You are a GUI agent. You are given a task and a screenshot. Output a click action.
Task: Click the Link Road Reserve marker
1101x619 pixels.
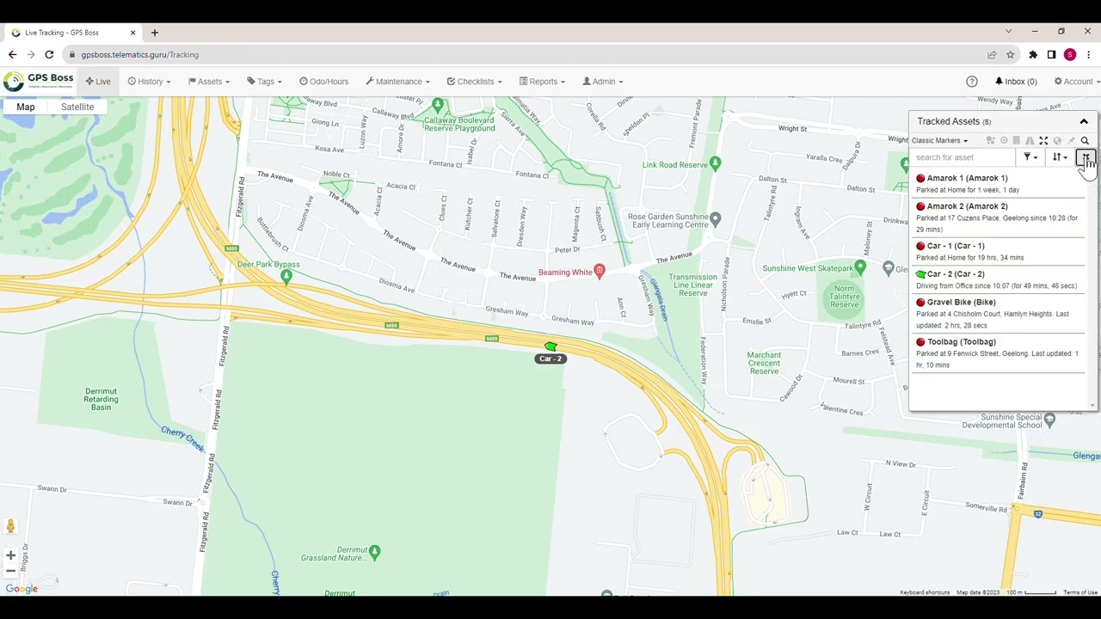(717, 164)
